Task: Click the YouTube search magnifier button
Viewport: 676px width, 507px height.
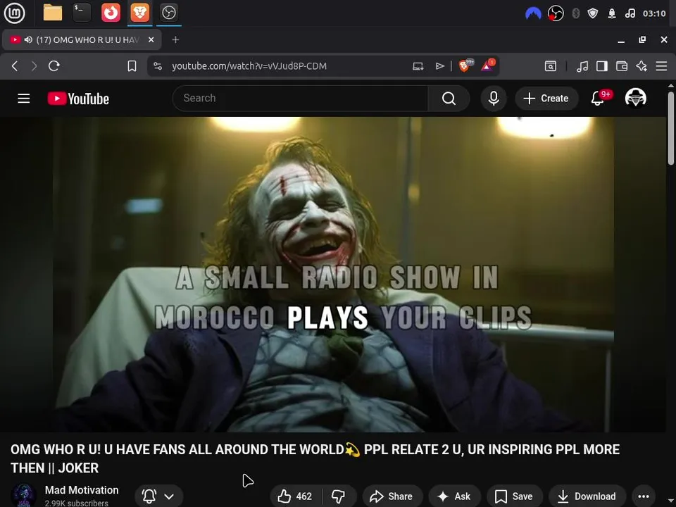Action: point(449,99)
